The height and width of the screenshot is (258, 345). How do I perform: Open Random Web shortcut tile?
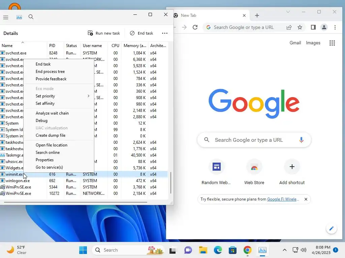pyautogui.click(x=216, y=173)
